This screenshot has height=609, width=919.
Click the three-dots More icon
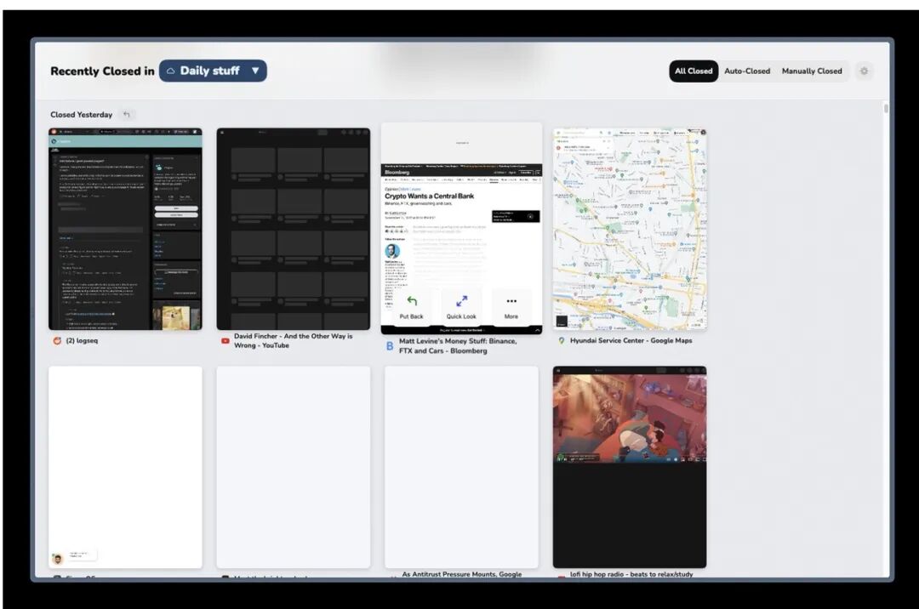pos(511,301)
